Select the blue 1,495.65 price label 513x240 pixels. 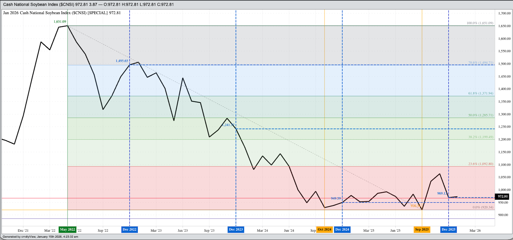click(122, 61)
